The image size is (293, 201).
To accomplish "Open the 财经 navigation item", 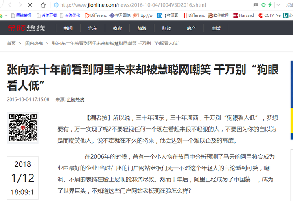I will [x=166, y=29].
